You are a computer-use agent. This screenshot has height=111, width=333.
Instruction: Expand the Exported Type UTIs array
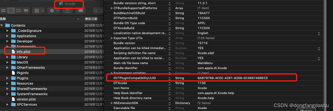pyautogui.click(x=112, y=38)
